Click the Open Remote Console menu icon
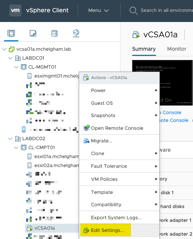The height and width of the screenshot is (239, 193). click(x=86, y=128)
